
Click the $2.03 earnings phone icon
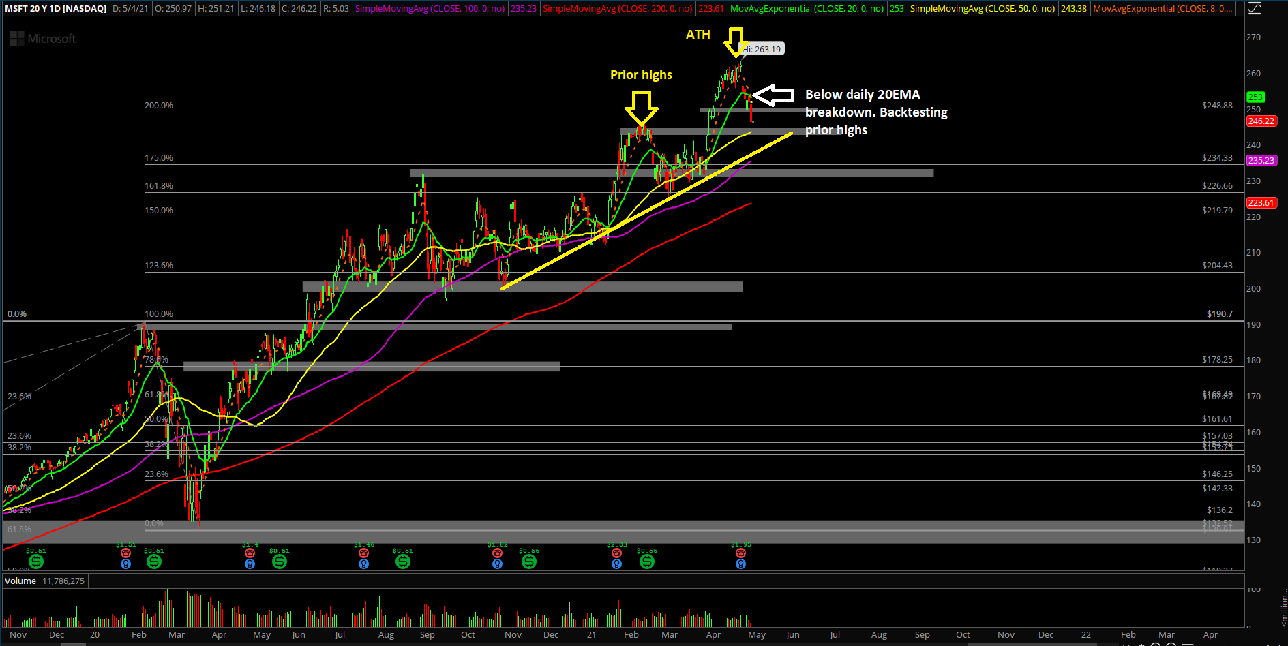point(617,553)
